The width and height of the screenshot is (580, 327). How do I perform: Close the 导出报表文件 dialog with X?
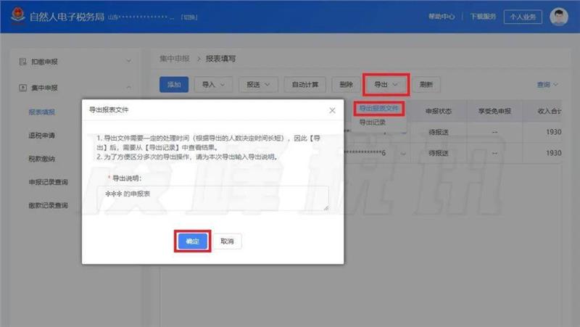(332, 110)
